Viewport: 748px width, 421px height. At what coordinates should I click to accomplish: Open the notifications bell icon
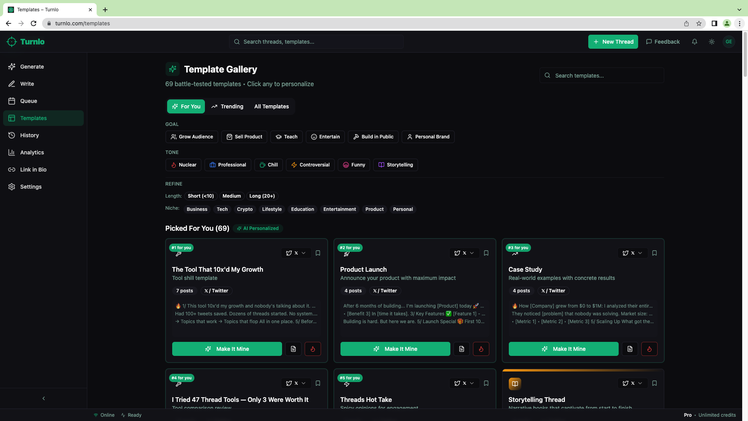coord(694,42)
